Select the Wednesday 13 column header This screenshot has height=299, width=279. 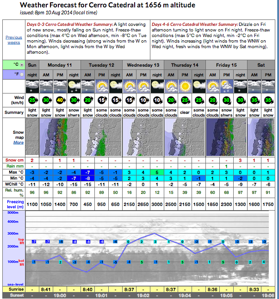tap(143, 65)
